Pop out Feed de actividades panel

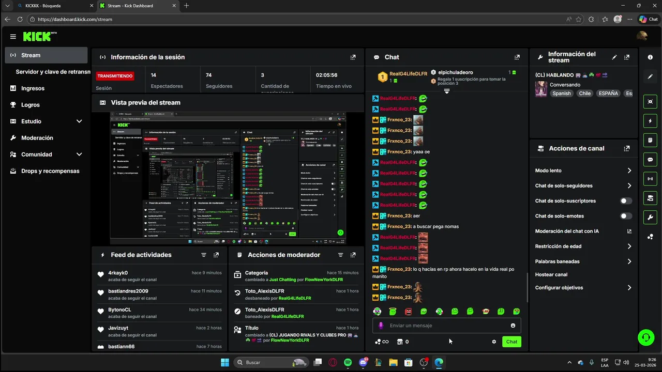point(216,255)
